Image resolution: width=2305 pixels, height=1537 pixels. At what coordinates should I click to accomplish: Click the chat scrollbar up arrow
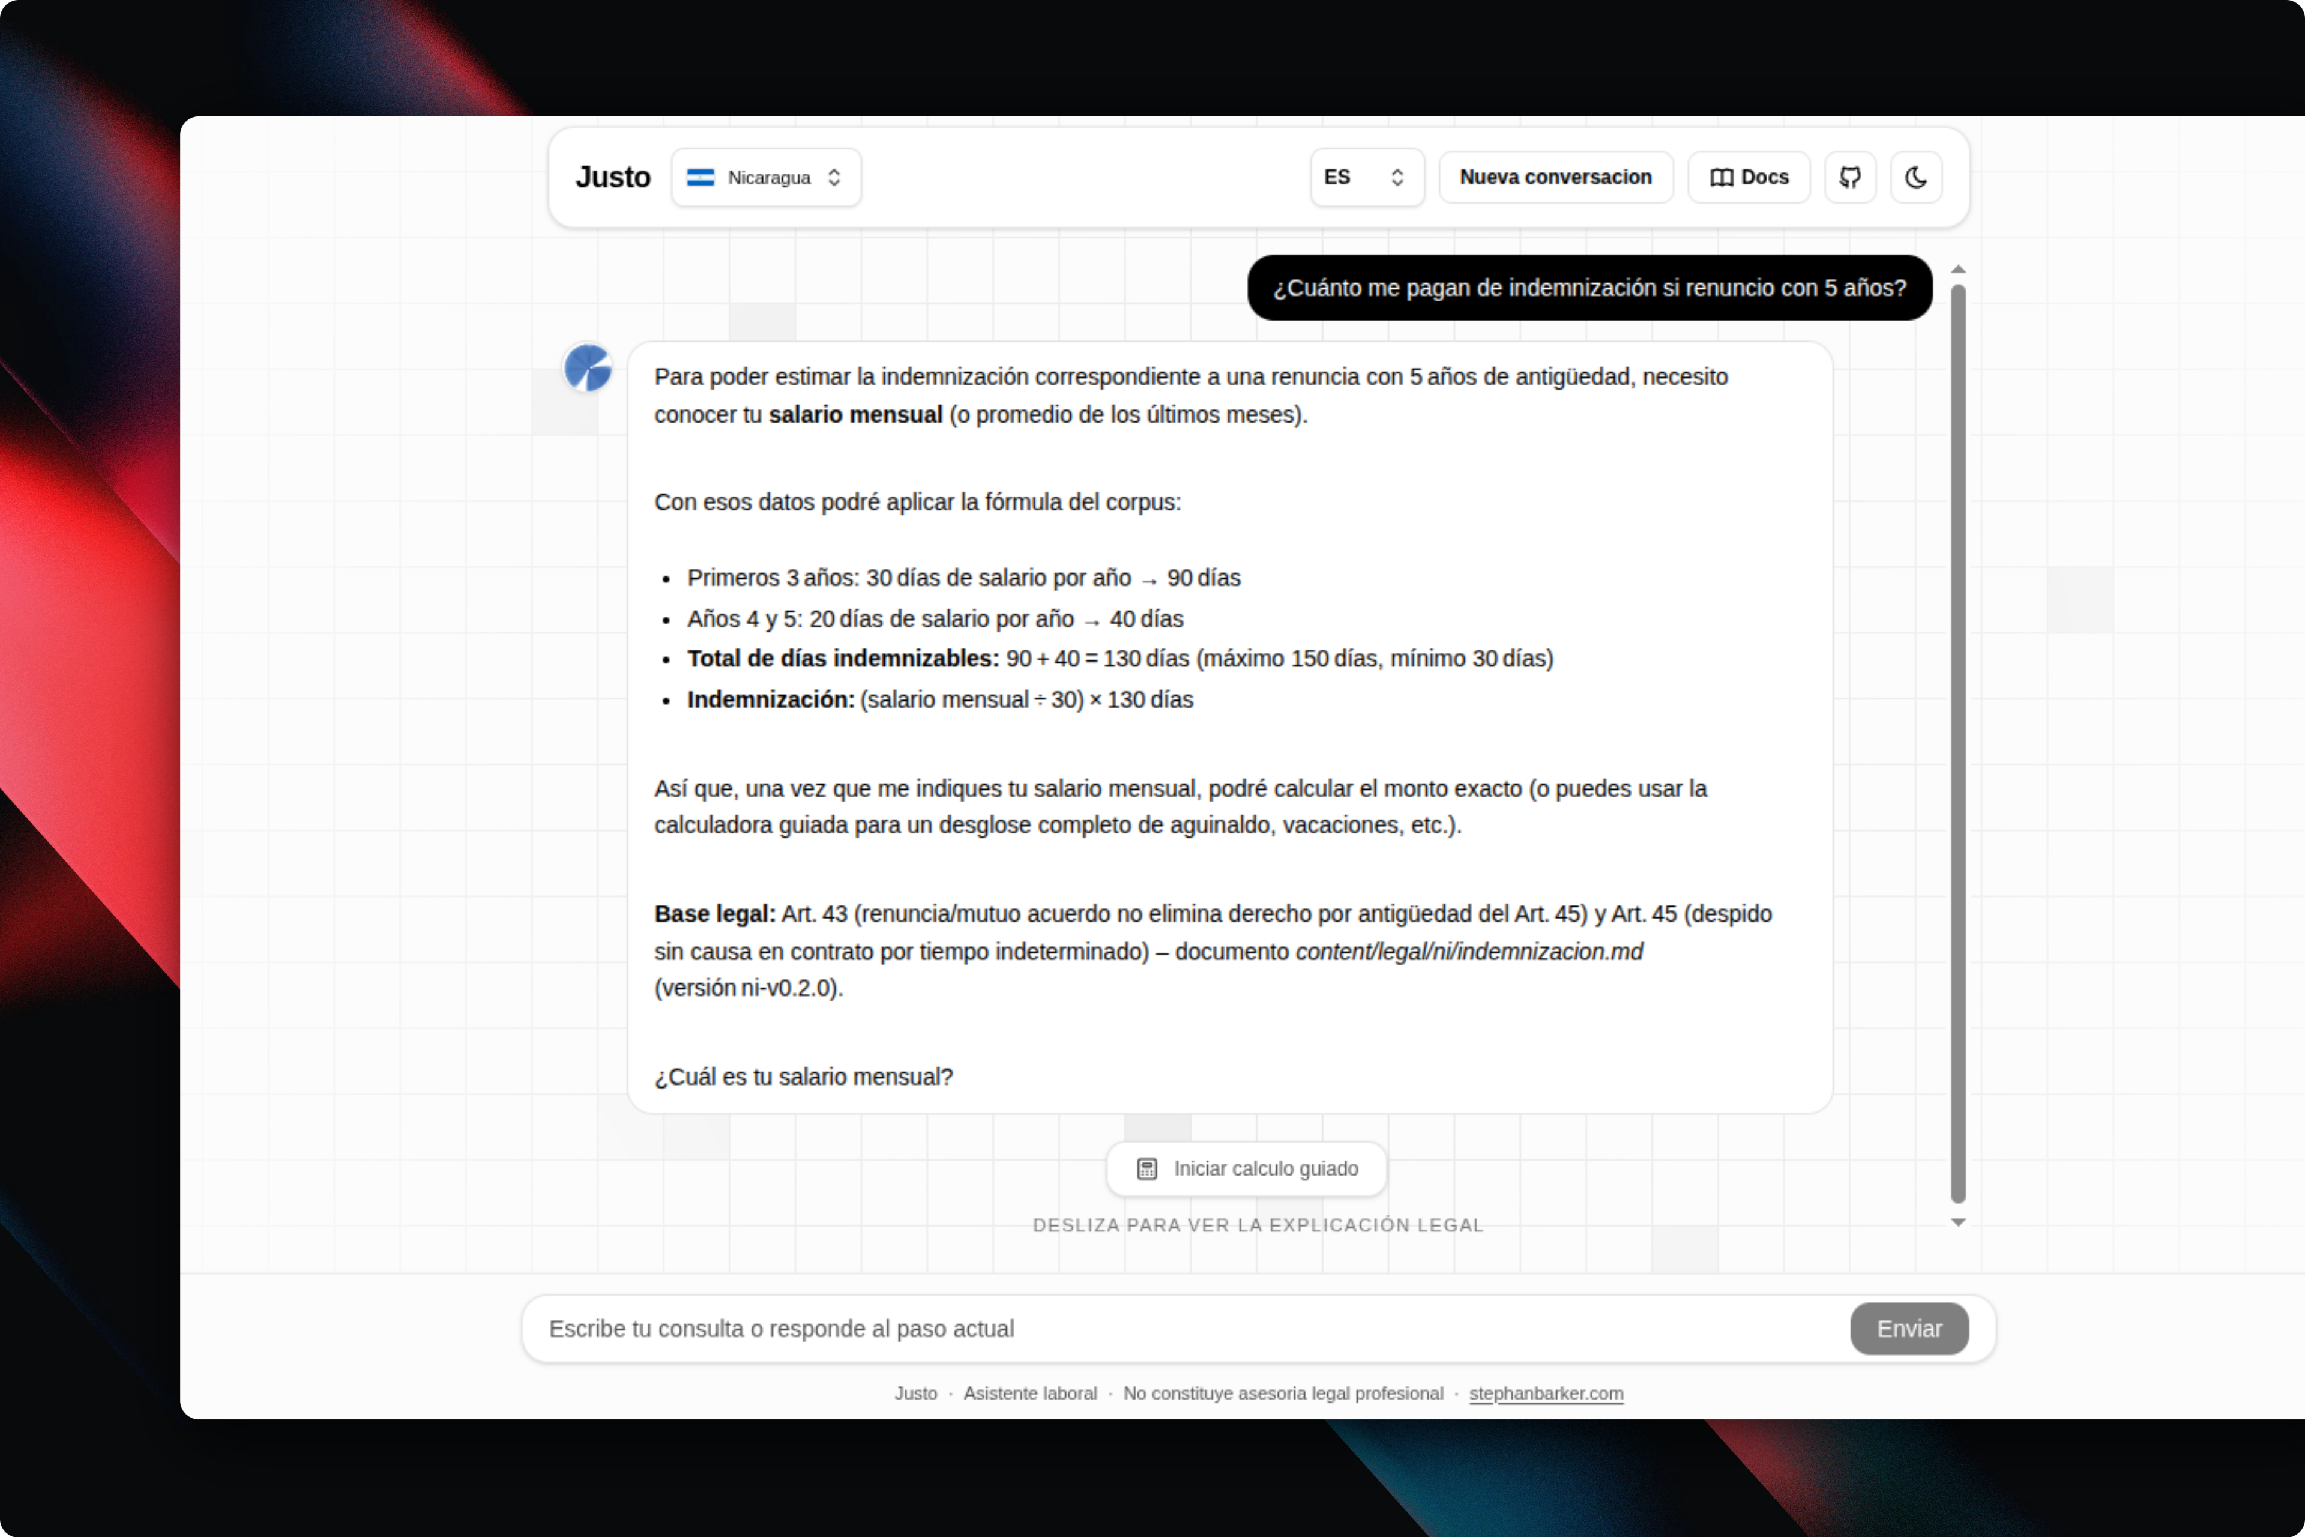point(1957,268)
